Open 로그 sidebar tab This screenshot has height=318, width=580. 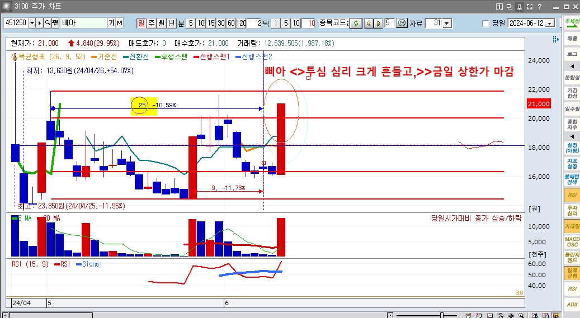572,54
